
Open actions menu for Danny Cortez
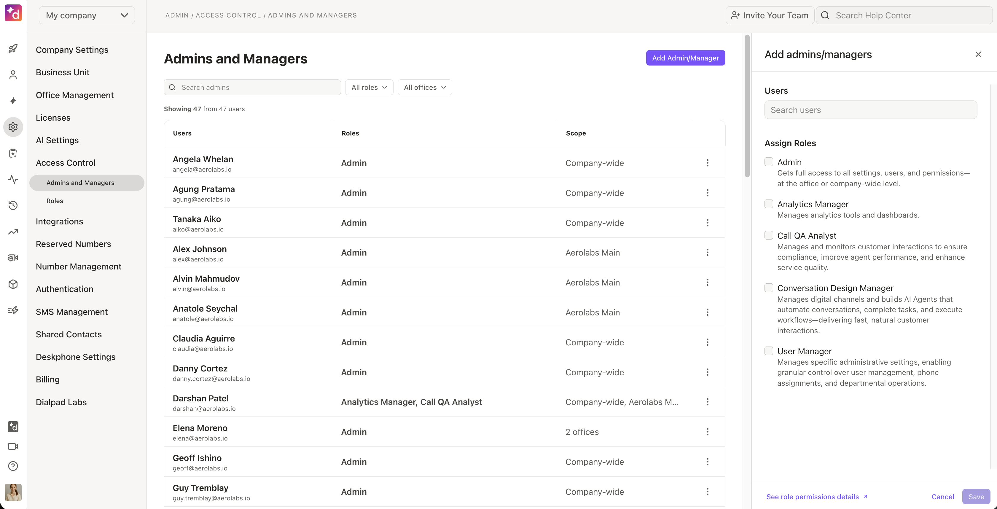tap(708, 372)
